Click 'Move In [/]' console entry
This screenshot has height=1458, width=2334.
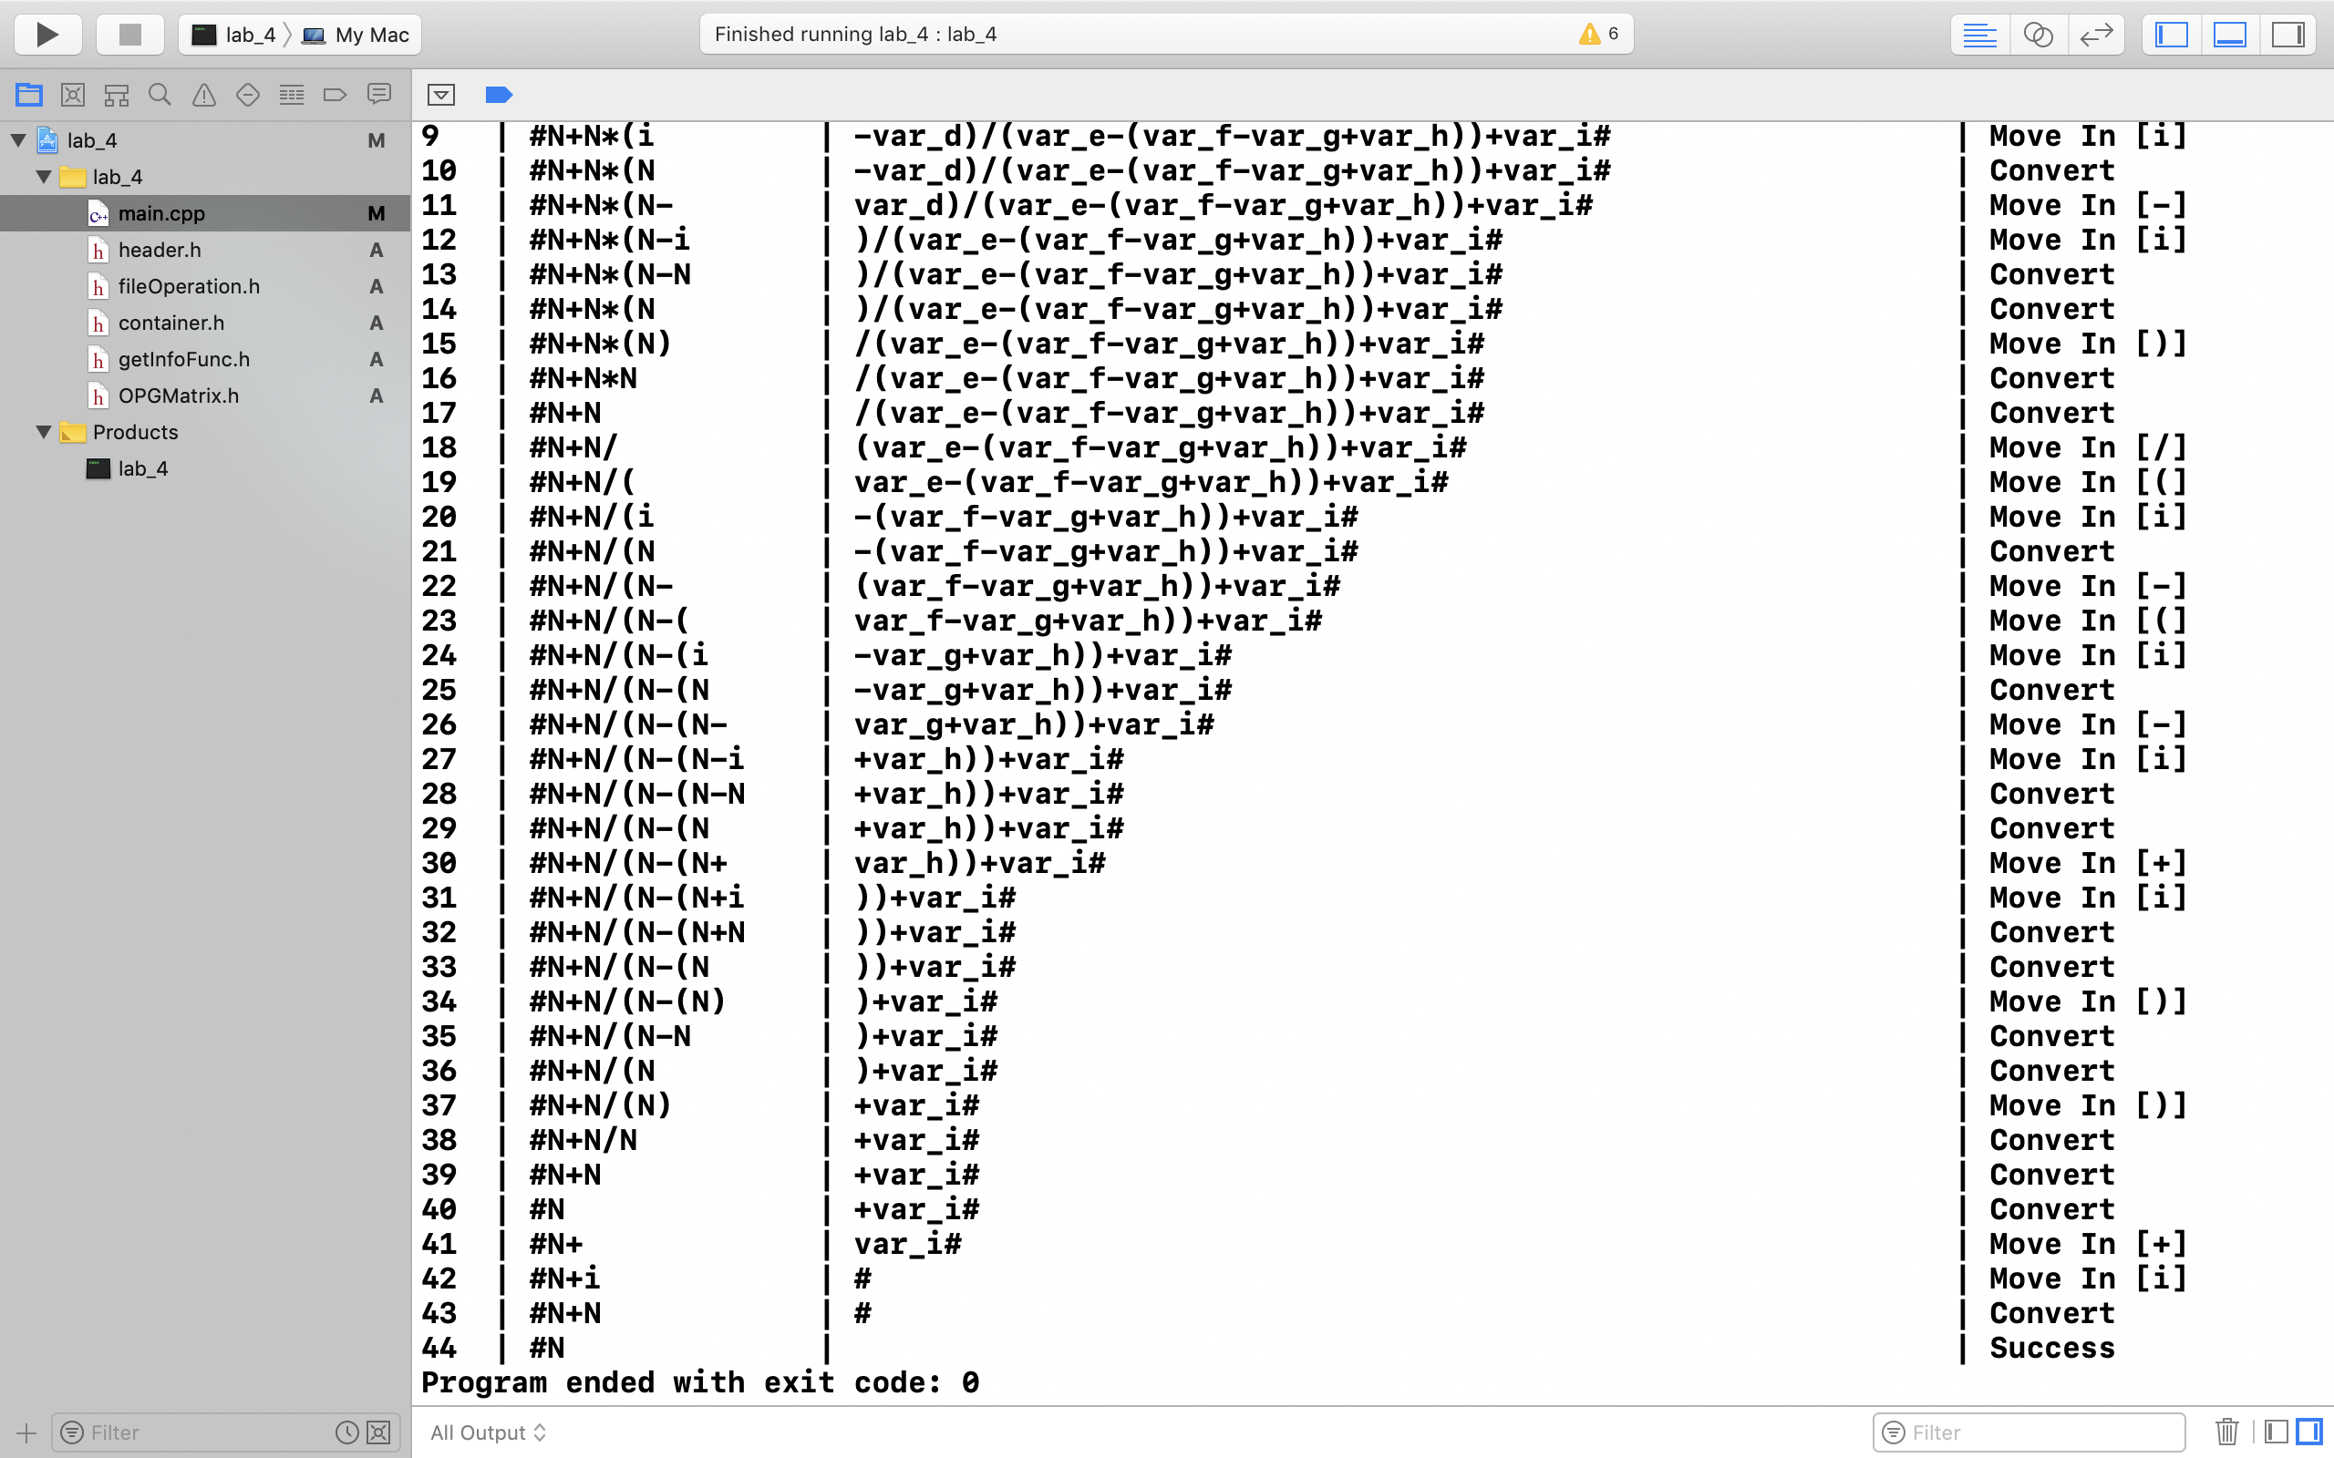click(2088, 447)
